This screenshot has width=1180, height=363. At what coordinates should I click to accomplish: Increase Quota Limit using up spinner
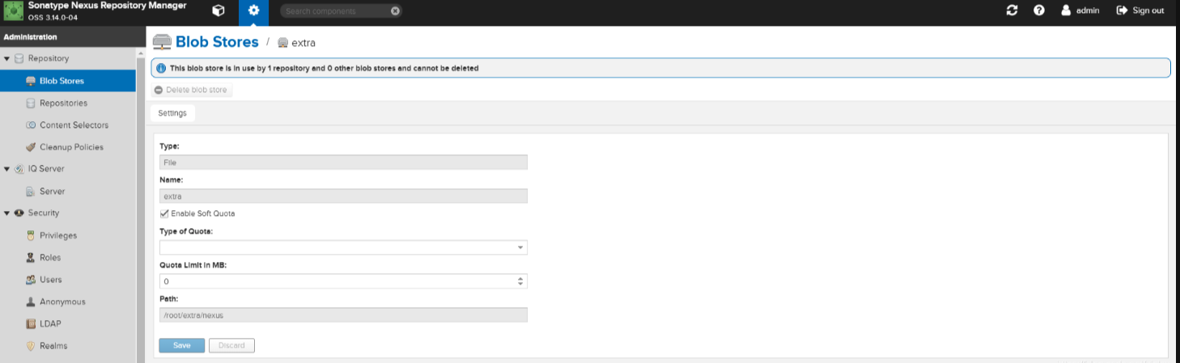(x=521, y=278)
